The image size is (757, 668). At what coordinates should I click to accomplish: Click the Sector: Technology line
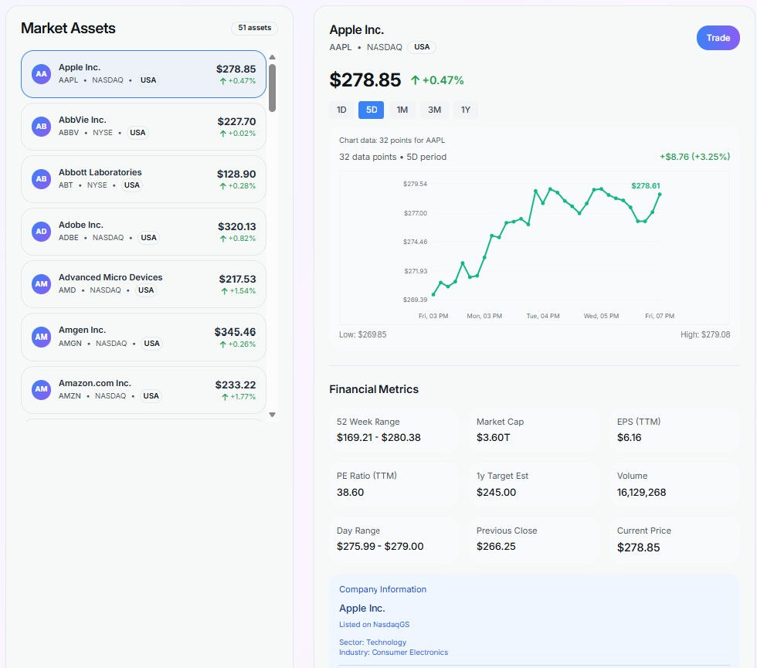(372, 643)
